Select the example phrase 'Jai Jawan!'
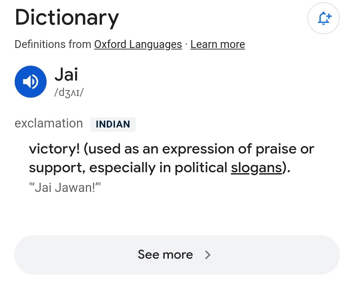Screen dimensions: 354x281 click(65, 187)
